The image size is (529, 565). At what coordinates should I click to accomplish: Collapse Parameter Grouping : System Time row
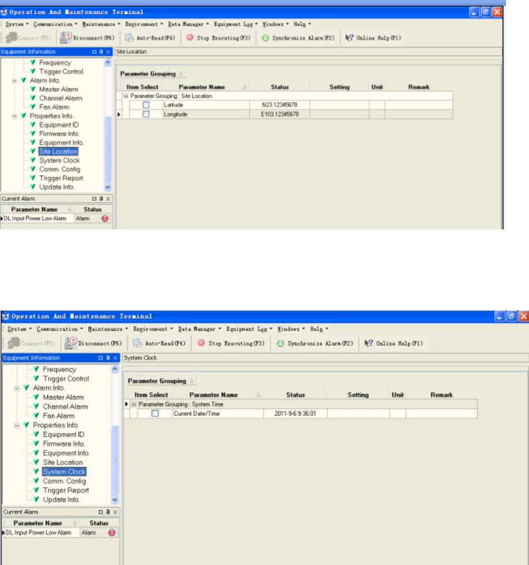coord(134,404)
